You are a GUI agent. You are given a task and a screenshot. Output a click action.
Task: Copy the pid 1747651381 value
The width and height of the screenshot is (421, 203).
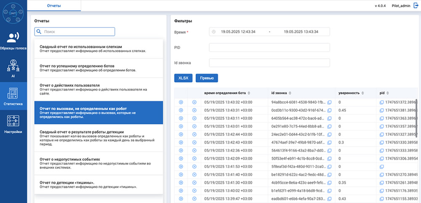coord(381,110)
